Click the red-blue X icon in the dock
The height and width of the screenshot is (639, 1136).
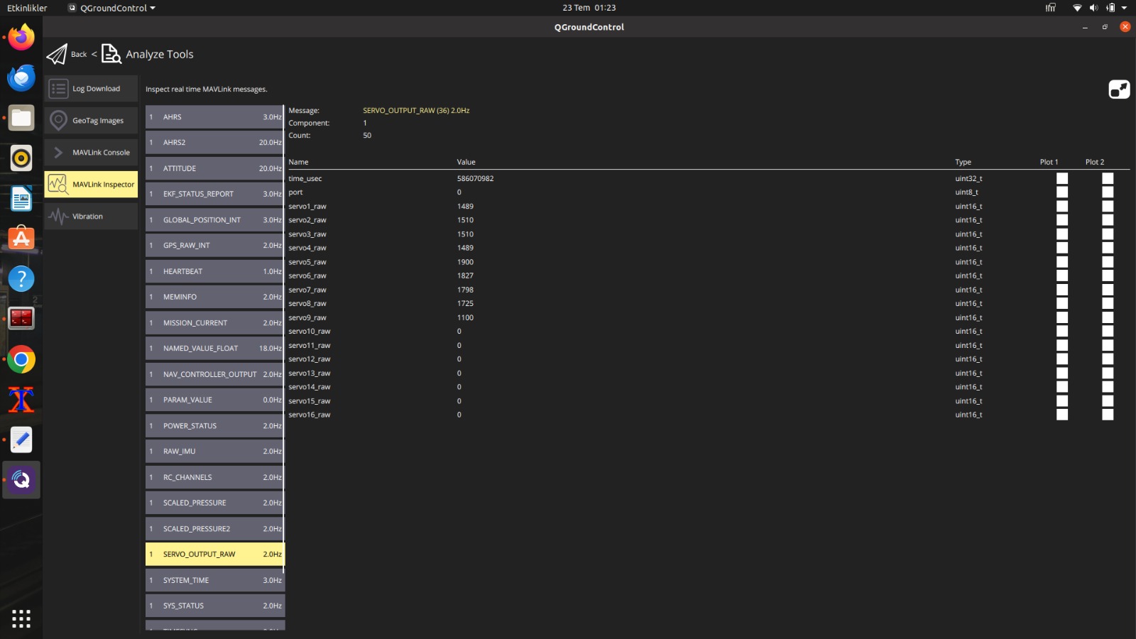[x=21, y=400]
